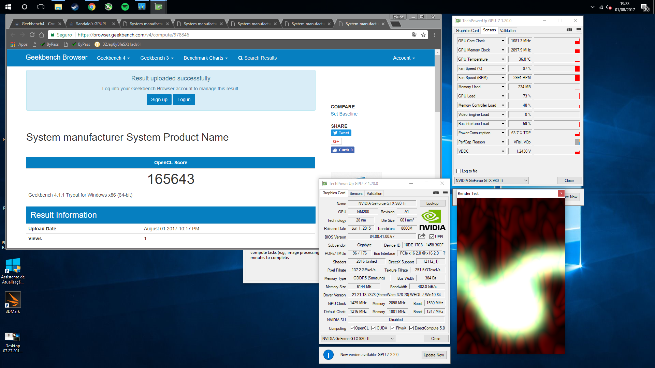Switch to Chrome on the taskbar
The width and height of the screenshot is (655, 368).
pos(92,6)
